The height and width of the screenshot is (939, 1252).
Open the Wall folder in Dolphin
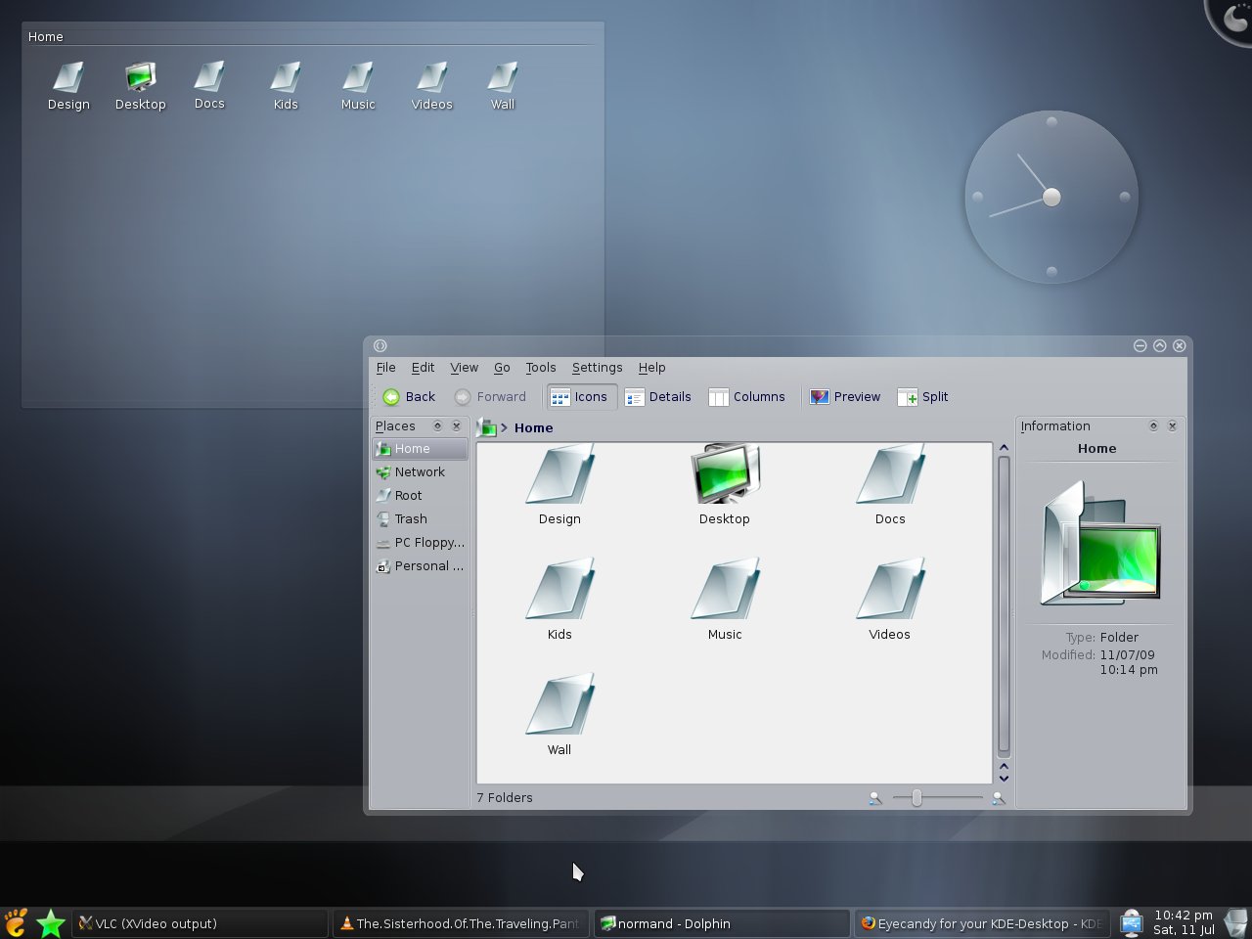pyautogui.click(x=559, y=716)
